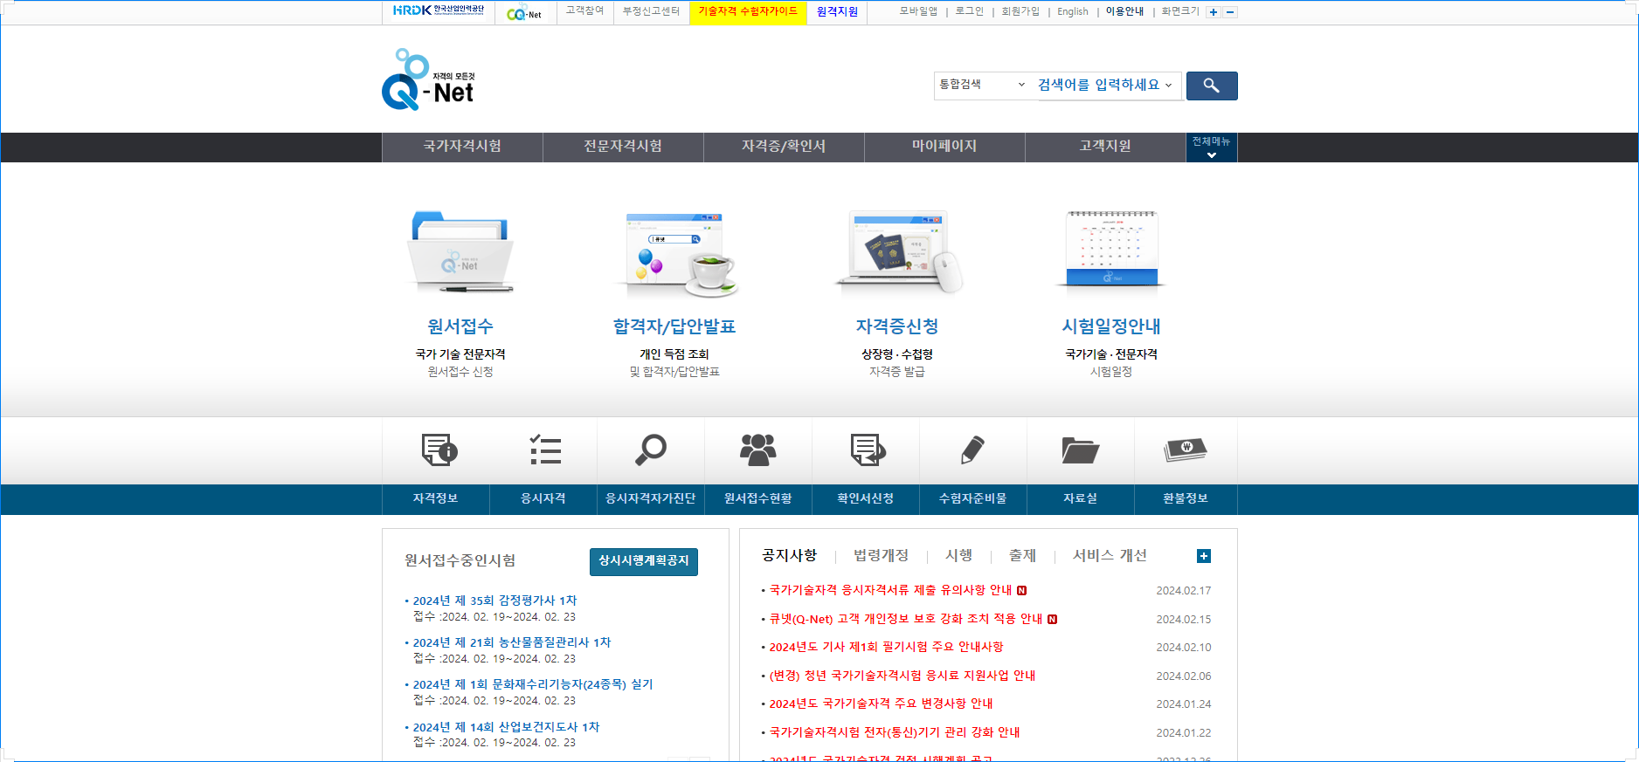Click the 응시자격자가진단 magnifier icon
The height and width of the screenshot is (762, 1639).
point(651,450)
